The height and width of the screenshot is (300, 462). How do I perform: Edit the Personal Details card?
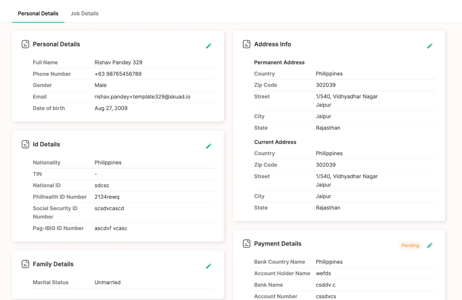coord(208,46)
